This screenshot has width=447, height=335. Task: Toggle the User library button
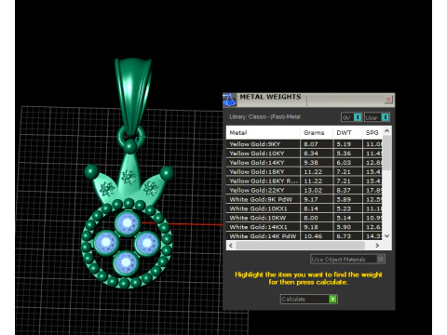tap(377, 117)
